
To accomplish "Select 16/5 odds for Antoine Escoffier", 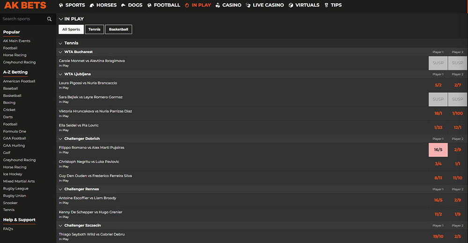I will (x=438, y=200).
